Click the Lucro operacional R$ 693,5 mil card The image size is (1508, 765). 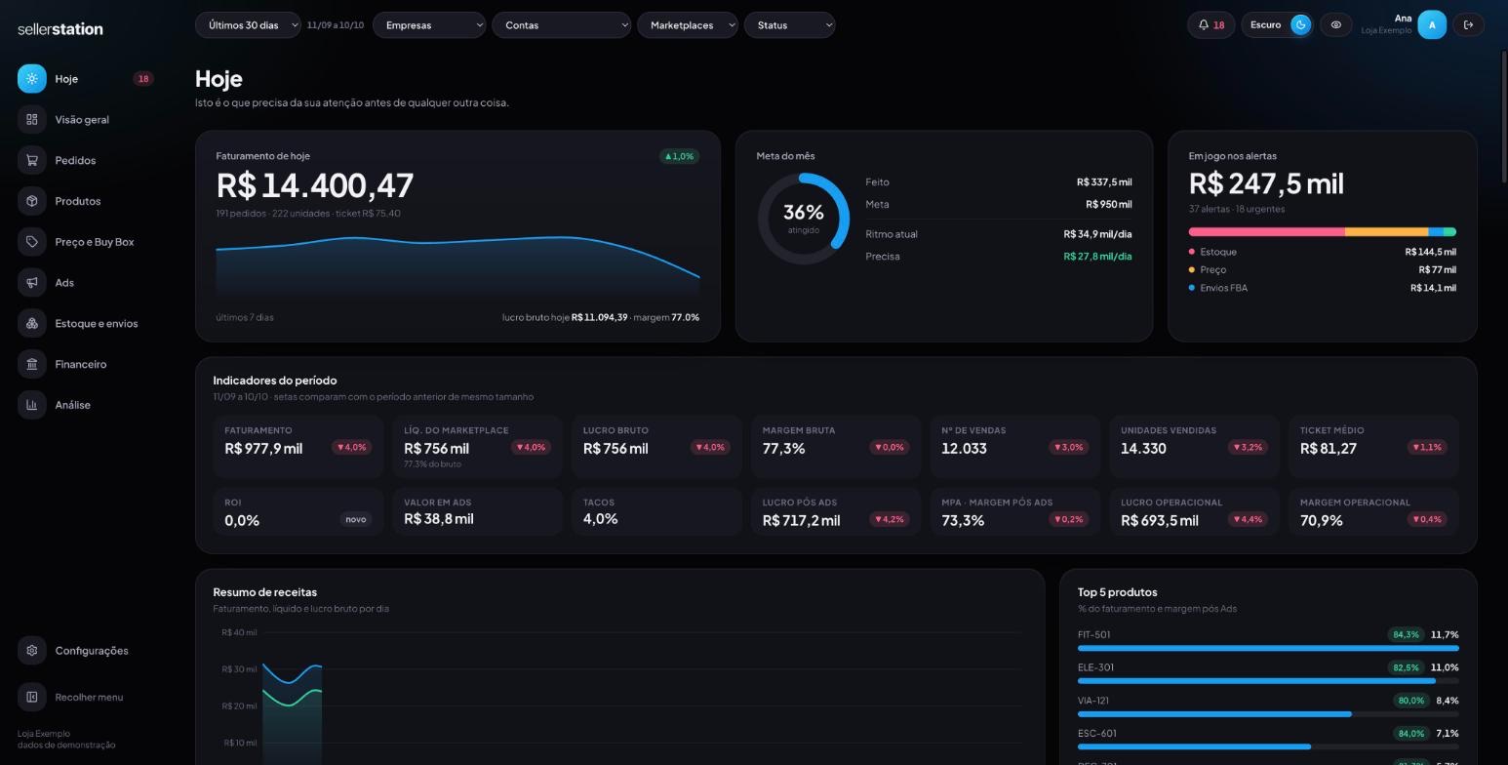pyautogui.click(x=1195, y=512)
